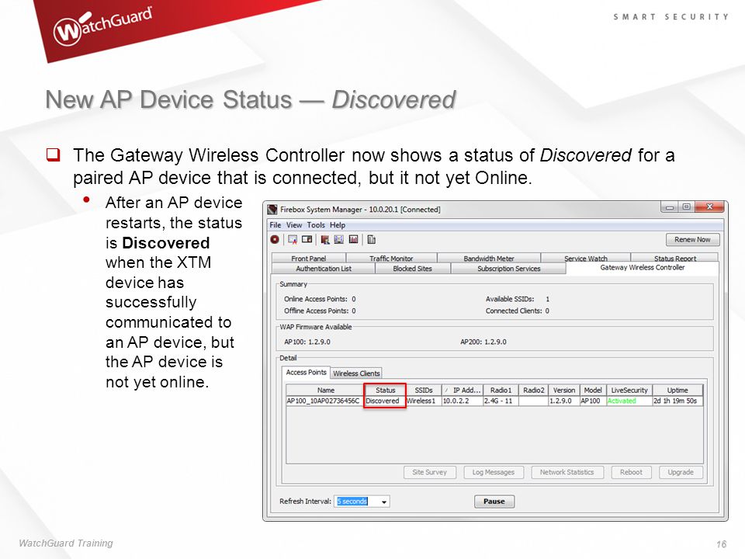
Task: Click the 'Online Access Points: 0' summary text
Action: point(320,299)
